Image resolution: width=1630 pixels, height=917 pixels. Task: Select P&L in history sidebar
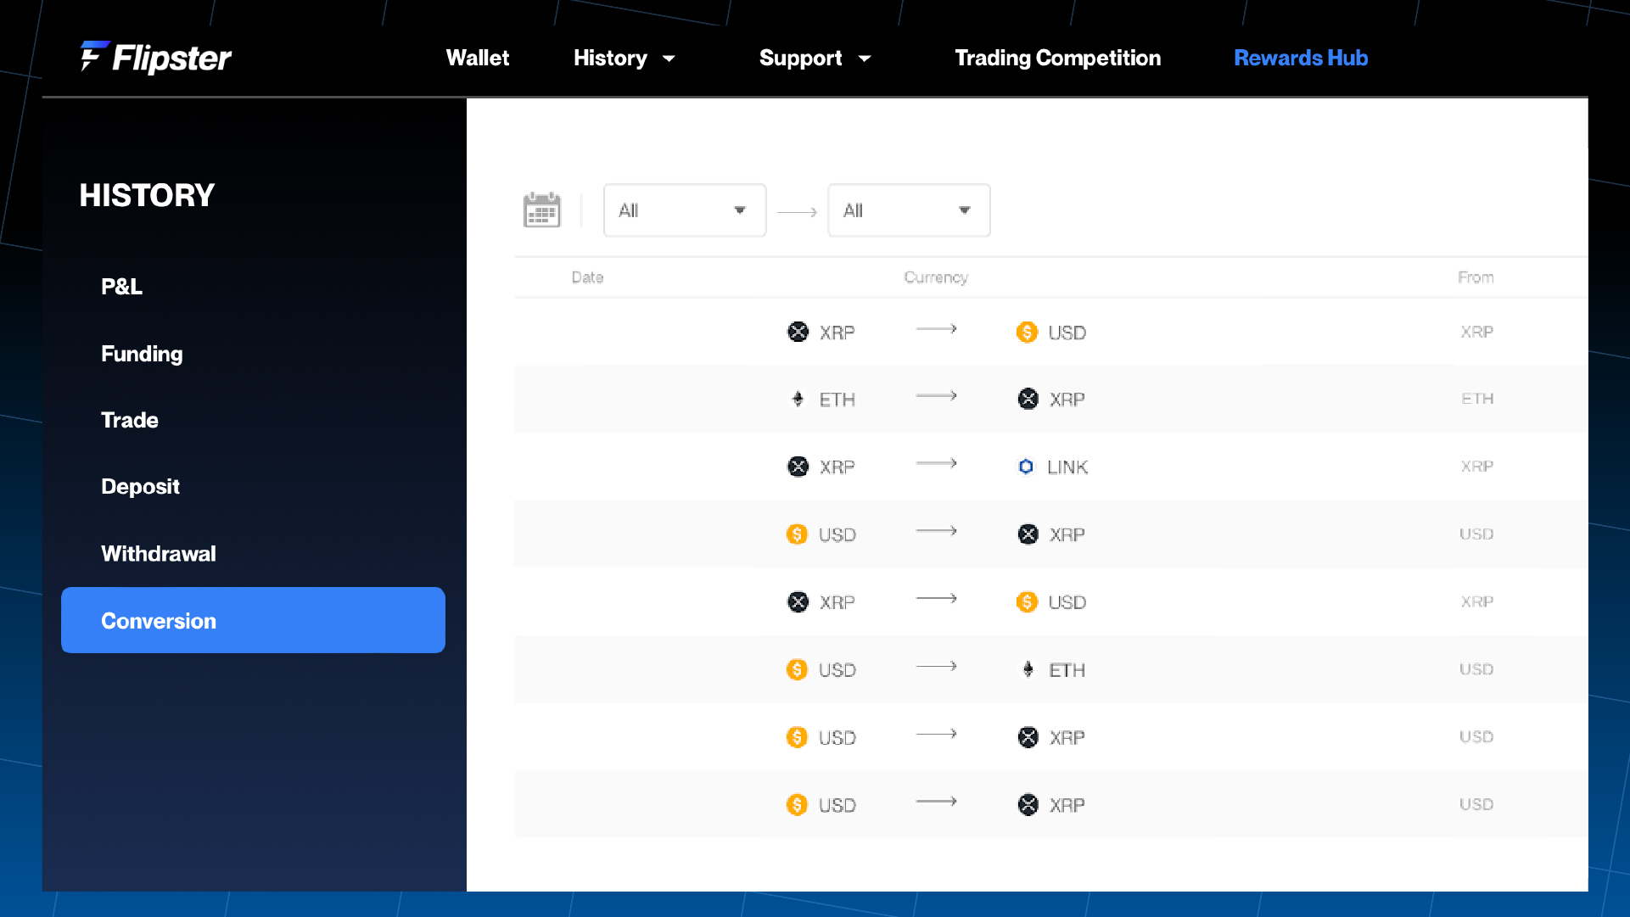tap(121, 287)
